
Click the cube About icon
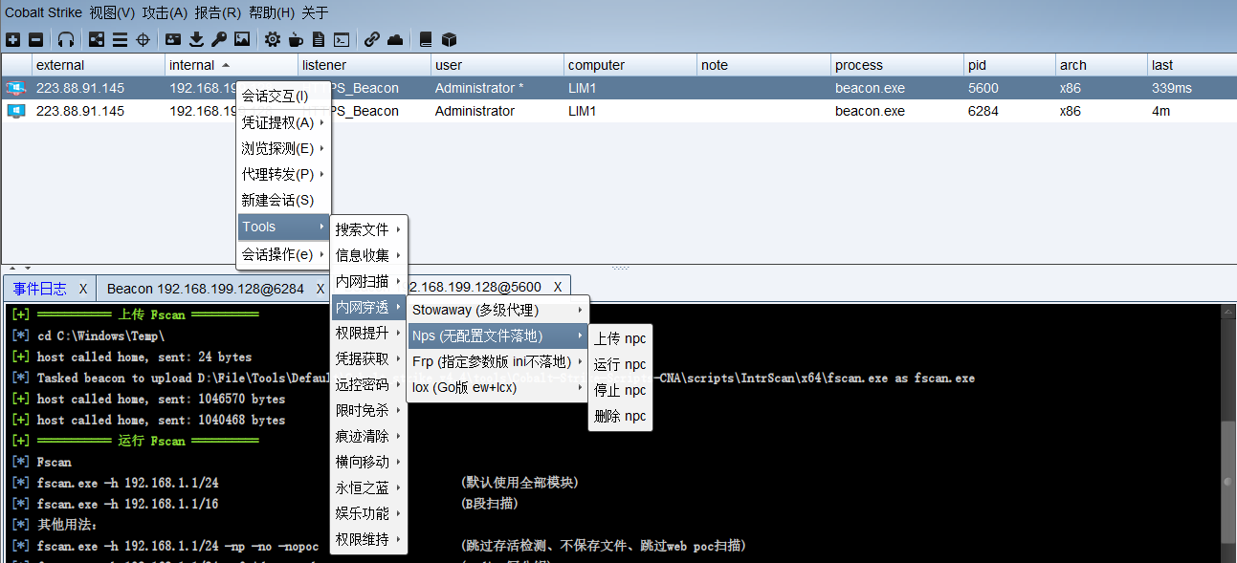tap(449, 39)
